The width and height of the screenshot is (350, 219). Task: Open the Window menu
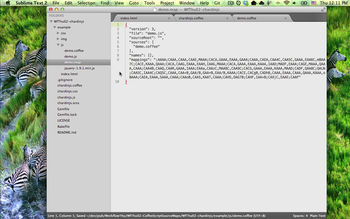tap(187, 3)
